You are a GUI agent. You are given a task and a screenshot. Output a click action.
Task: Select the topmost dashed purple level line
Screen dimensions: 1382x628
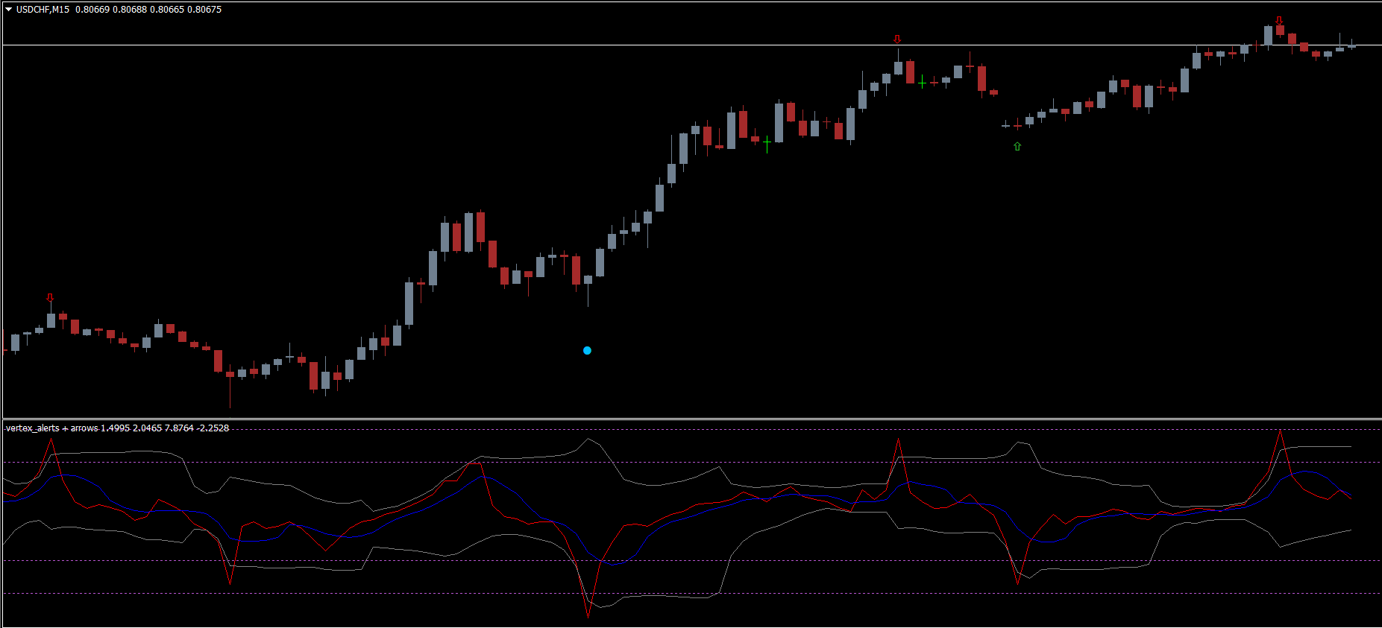(x=671, y=430)
